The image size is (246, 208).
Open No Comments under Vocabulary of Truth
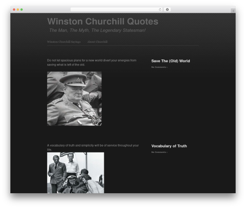pos(159,152)
